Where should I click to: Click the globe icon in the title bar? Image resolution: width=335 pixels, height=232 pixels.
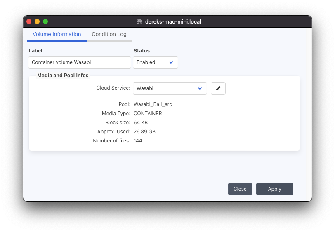tap(139, 21)
